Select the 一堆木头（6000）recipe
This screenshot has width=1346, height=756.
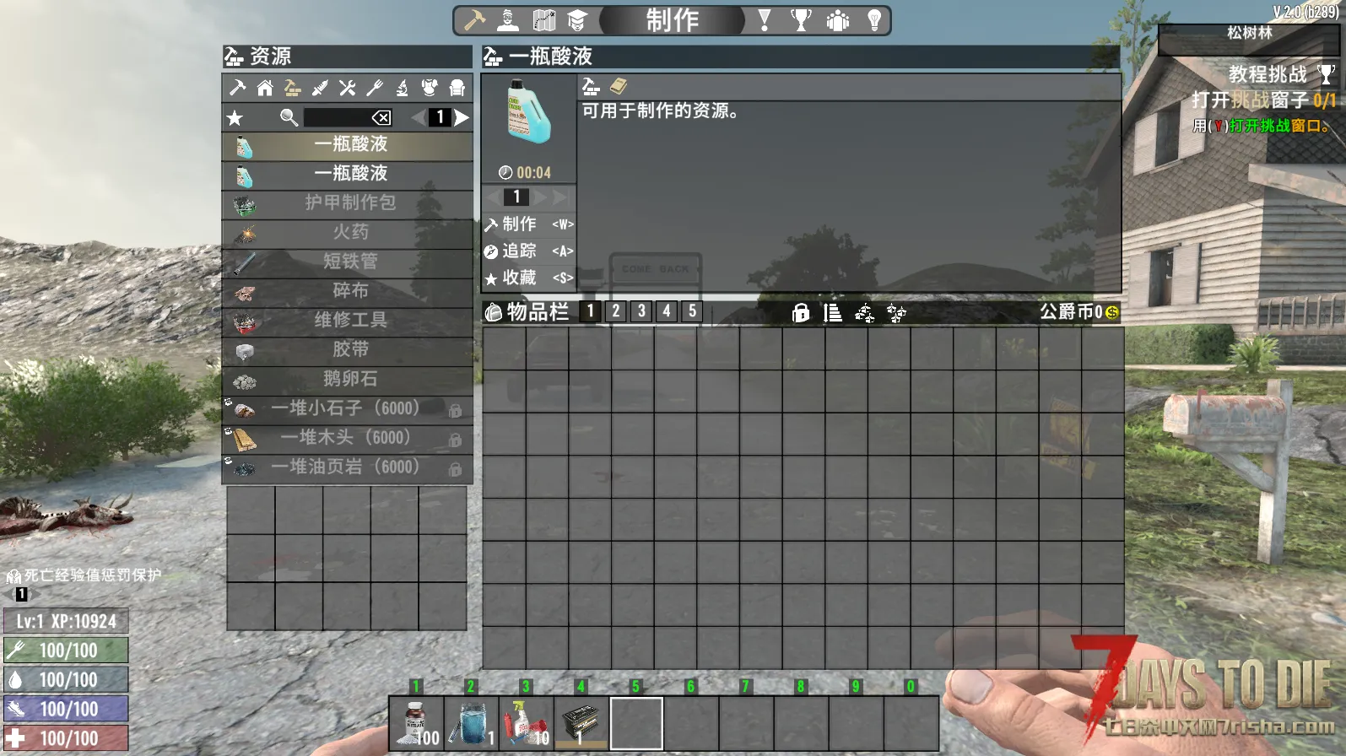coord(347,439)
